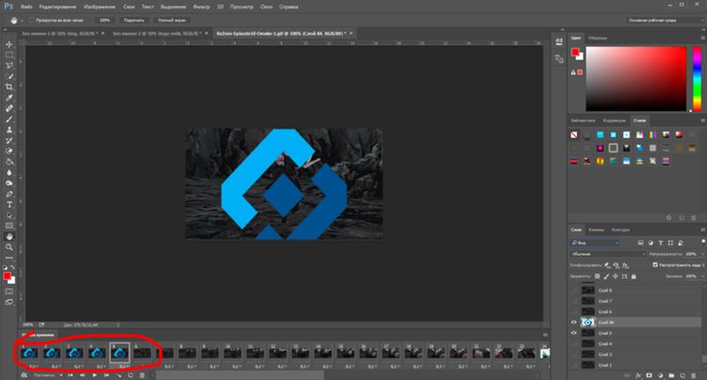
Task: Click the Quick Mask mode icon
Action: 9,292
